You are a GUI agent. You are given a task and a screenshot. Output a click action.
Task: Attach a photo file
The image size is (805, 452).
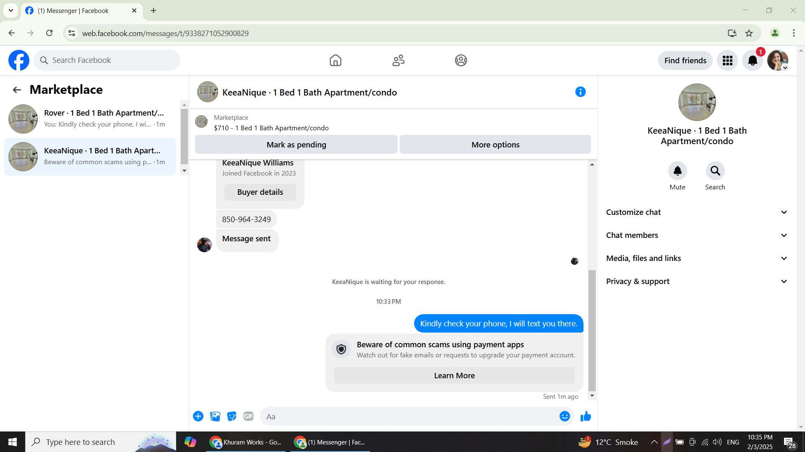click(x=215, y=416)
